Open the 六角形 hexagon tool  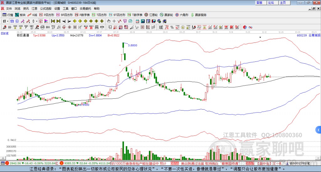pos(182,15)
